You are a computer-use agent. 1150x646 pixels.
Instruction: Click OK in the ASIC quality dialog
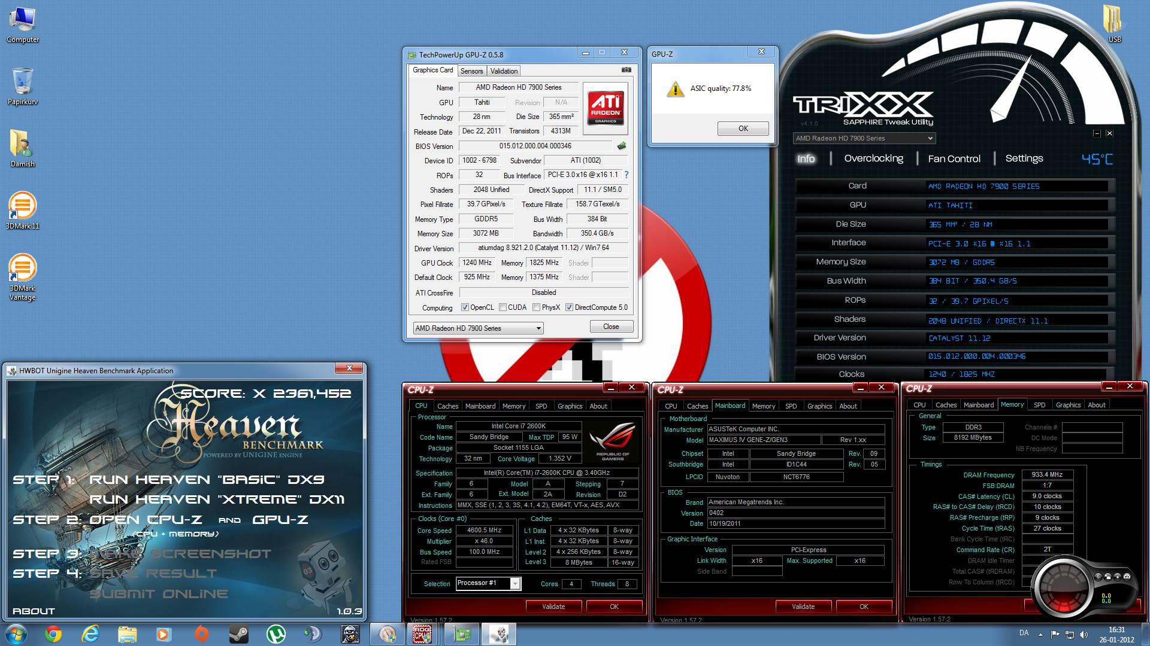click(x=743, y=129)
